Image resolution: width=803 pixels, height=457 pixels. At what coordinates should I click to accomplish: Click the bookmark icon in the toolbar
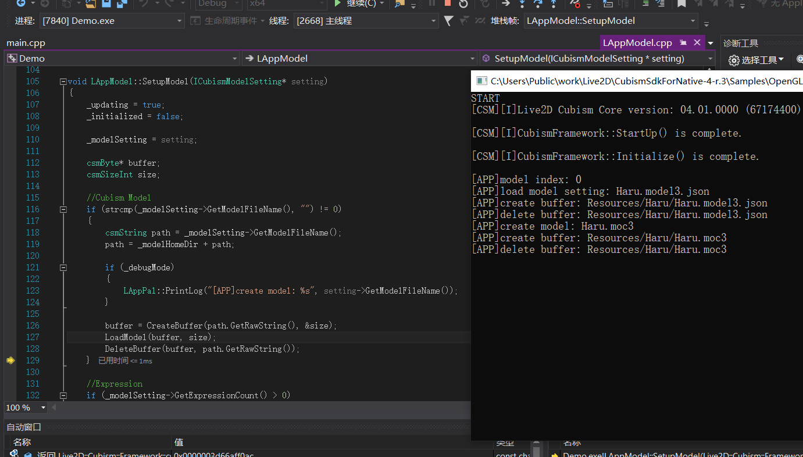681,3
